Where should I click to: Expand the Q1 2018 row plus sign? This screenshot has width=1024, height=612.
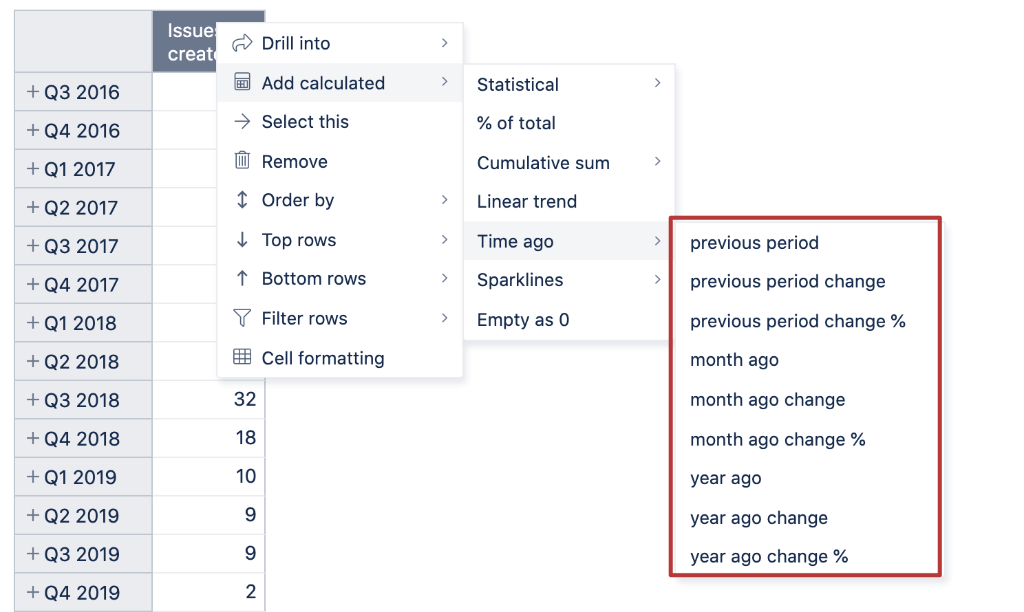click(x=32, y=323)
